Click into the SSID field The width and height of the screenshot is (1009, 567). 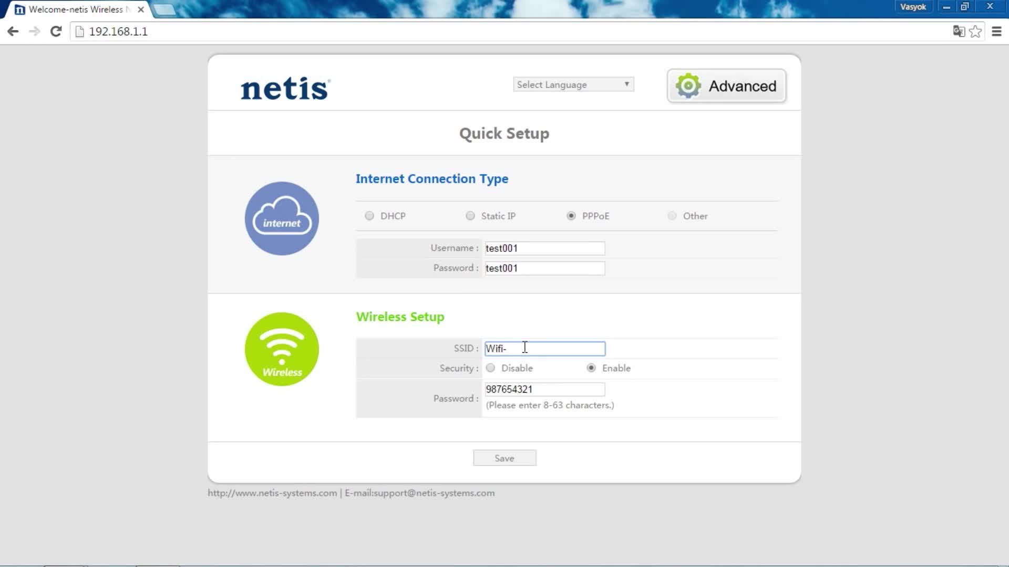[544, 349]
